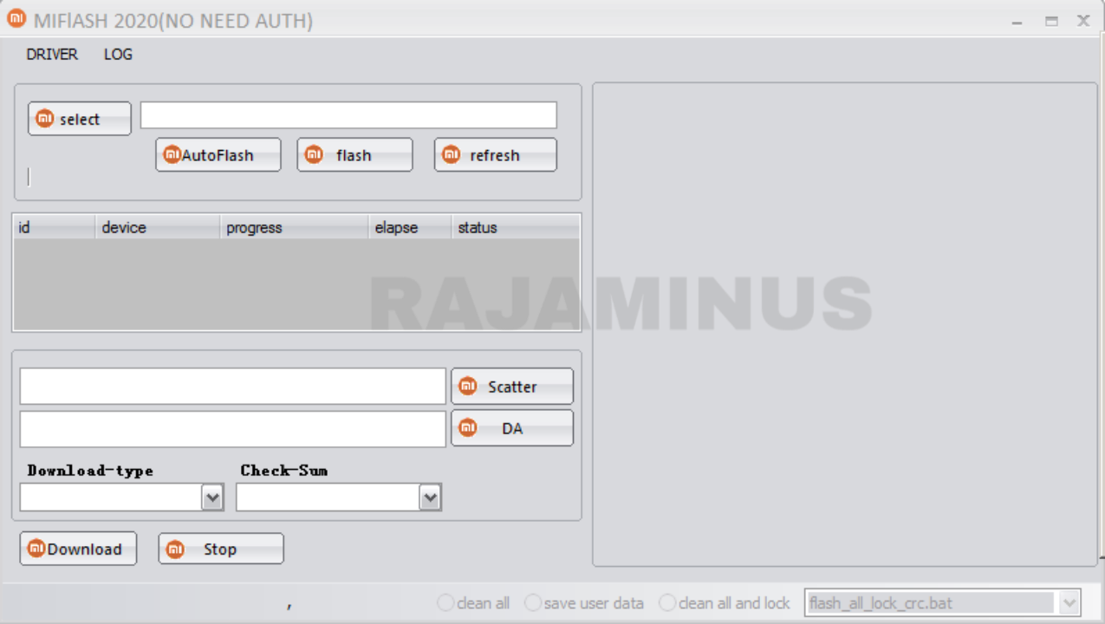Open the flash_all_lock_crc.bat script dropdown
This screenshot has height=624, width=1105.
pyautogui.click(x=1069, y=602)
